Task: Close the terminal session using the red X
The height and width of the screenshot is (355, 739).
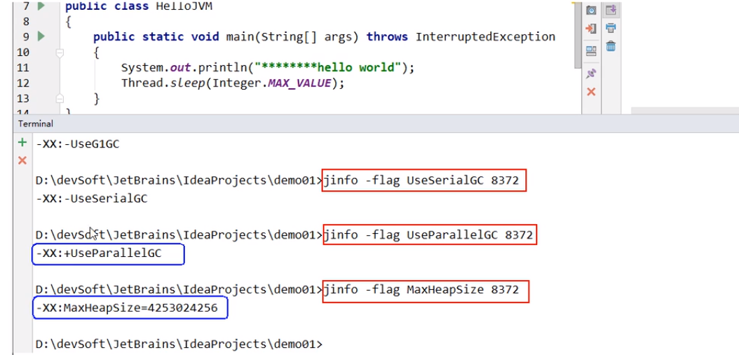Action: (x=22, y=160)
